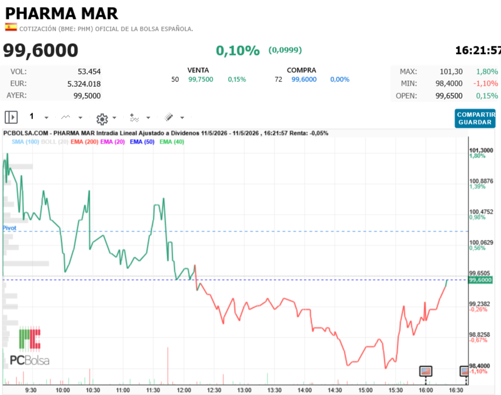The image size is (501, 395).
Task: Click the line chart type icon
Action: point(66,117)
